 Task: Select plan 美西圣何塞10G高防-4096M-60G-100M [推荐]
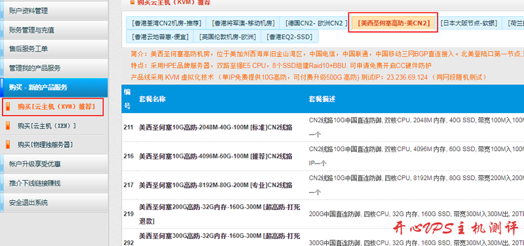point(216,156)
